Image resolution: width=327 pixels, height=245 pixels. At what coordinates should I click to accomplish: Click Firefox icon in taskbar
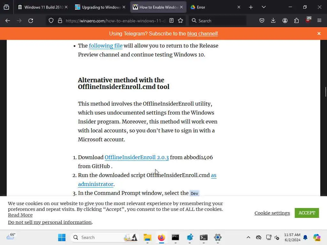[161, 237]
